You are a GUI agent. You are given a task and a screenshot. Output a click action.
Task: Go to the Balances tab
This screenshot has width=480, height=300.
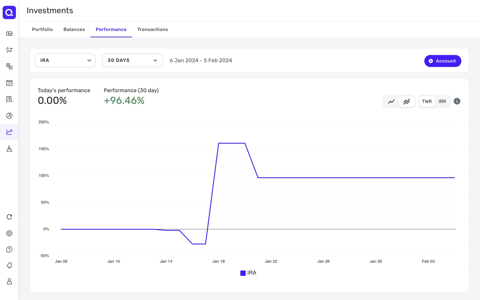point(74,29)
